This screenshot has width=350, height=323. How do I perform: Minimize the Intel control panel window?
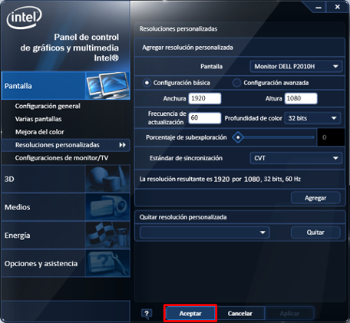319,8
